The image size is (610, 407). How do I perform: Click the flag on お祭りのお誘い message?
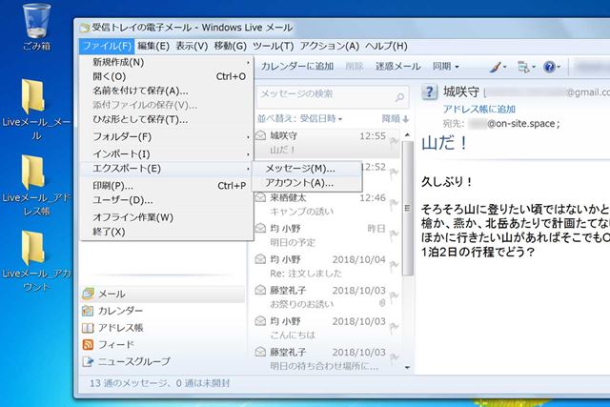[394, 296]
